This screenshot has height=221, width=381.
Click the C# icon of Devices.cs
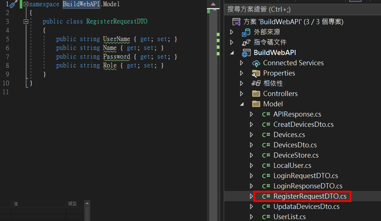tap(266, 135)
